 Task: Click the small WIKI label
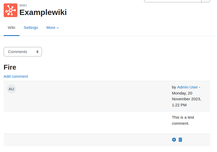click(x=23, y=5)
